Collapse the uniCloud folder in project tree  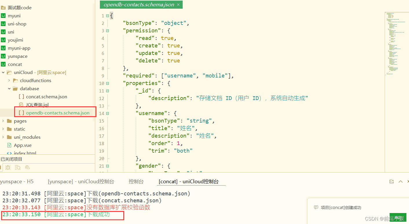point(3,72)
